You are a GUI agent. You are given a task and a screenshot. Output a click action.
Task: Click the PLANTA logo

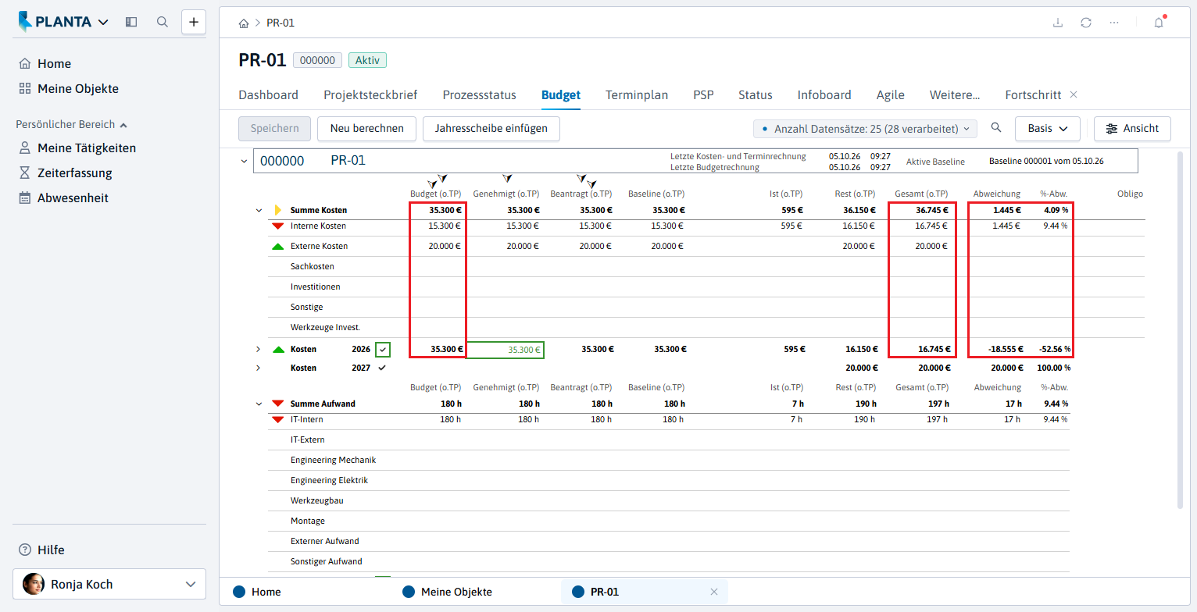(55, 22)
